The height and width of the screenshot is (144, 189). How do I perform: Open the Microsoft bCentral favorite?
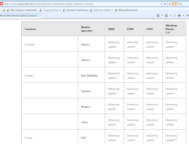(x=126, y=10)
